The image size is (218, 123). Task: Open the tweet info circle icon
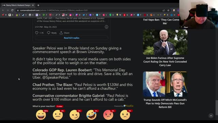coord(106,27)
